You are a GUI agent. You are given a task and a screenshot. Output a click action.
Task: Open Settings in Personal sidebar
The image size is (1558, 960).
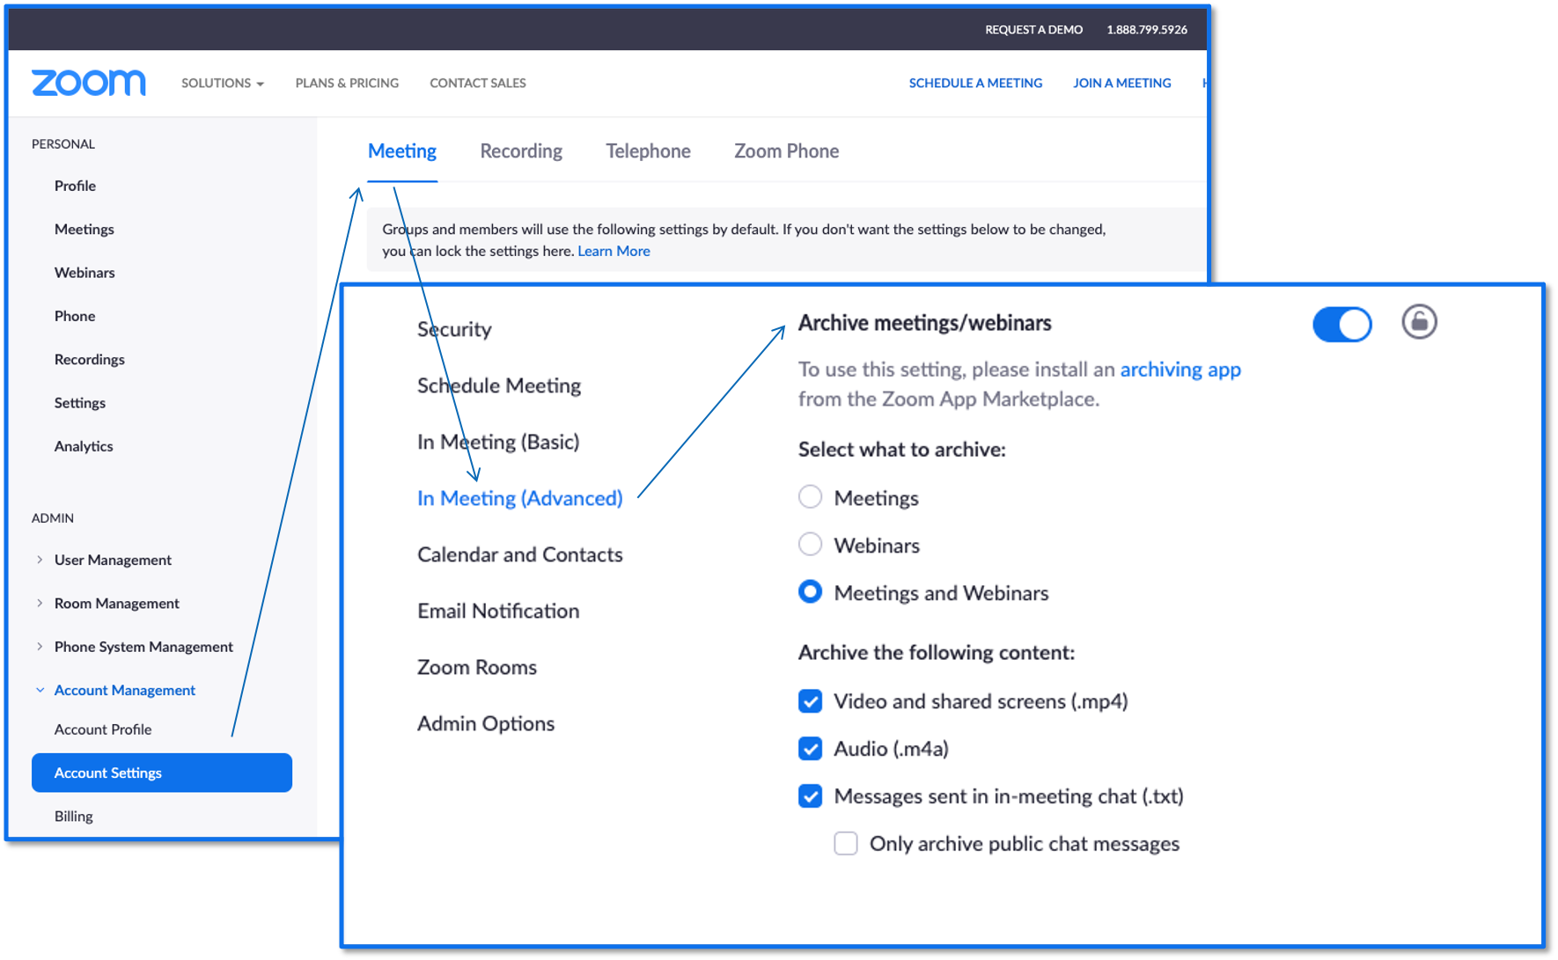point(80,403)
